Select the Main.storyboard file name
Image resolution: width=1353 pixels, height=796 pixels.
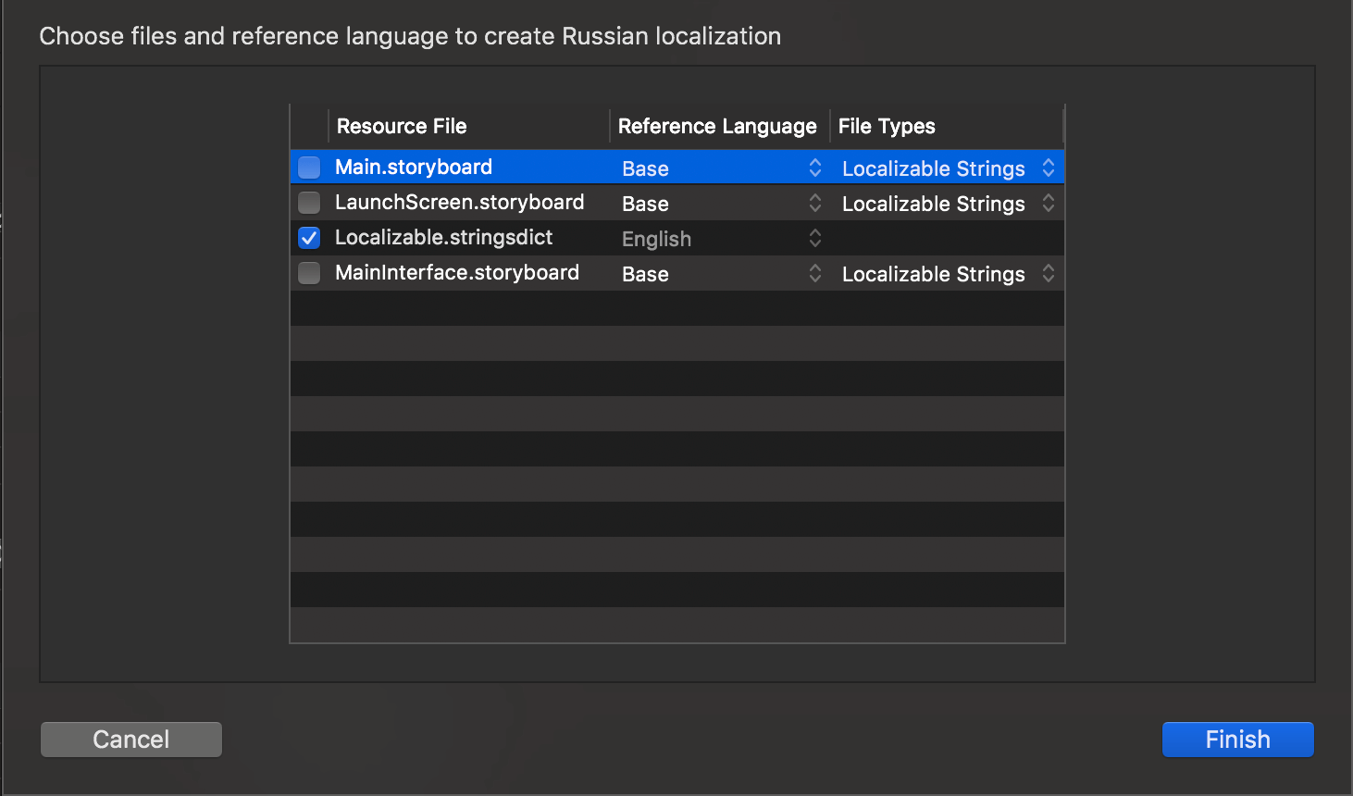[x=414, y=168]
